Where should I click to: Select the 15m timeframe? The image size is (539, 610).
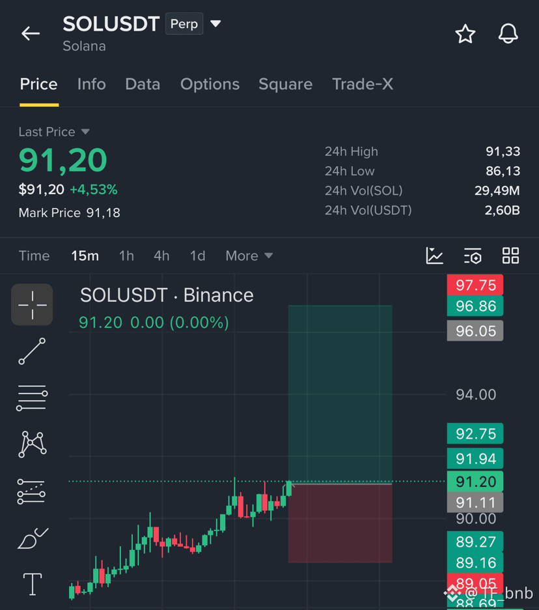point(85,256)
